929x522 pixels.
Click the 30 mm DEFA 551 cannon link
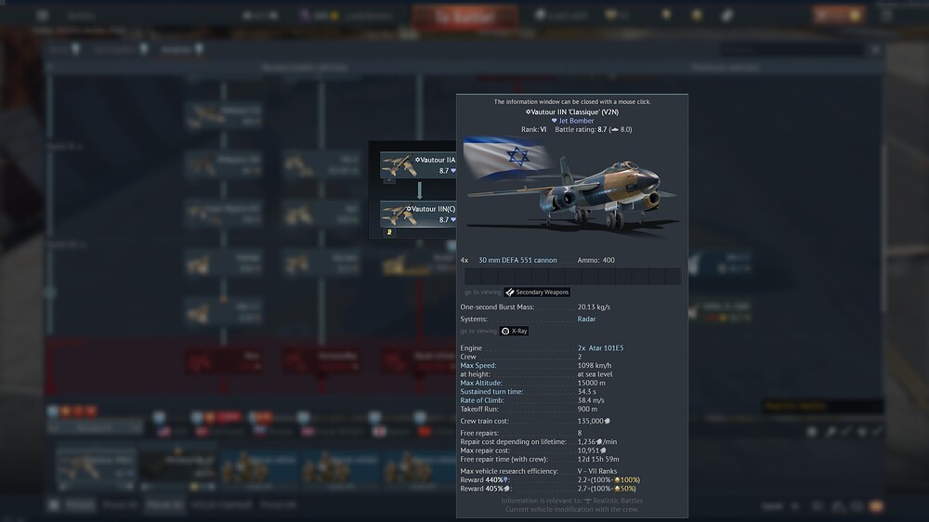click(x=517, y=260)
